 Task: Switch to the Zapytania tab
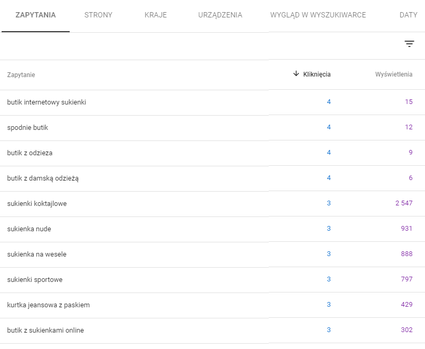[35, 15]
